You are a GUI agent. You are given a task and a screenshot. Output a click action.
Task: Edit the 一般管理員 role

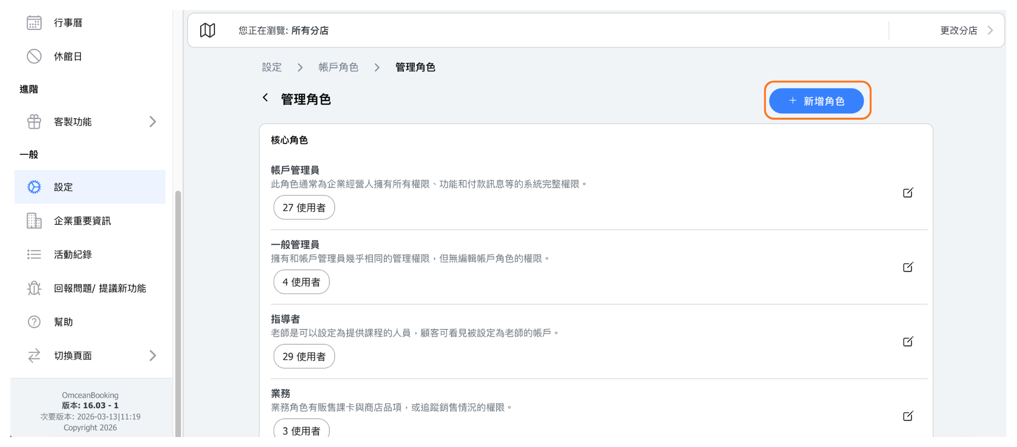pos(908,267)
